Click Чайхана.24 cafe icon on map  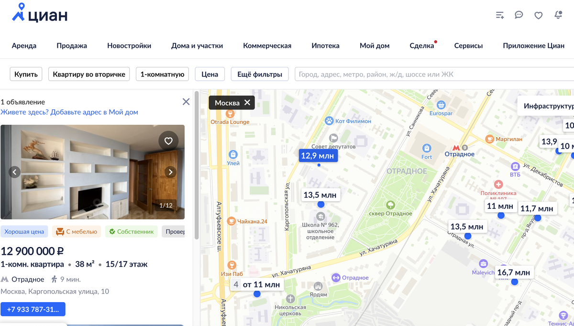(x=232, y=221)
